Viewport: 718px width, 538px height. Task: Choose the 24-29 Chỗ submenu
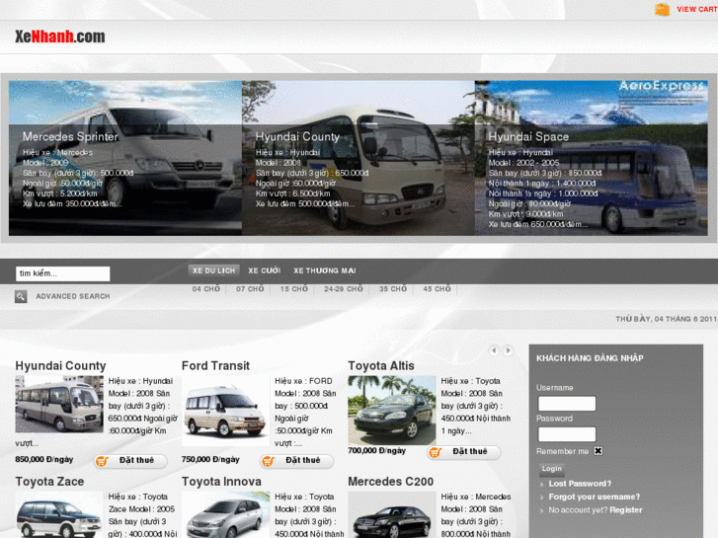344,289
